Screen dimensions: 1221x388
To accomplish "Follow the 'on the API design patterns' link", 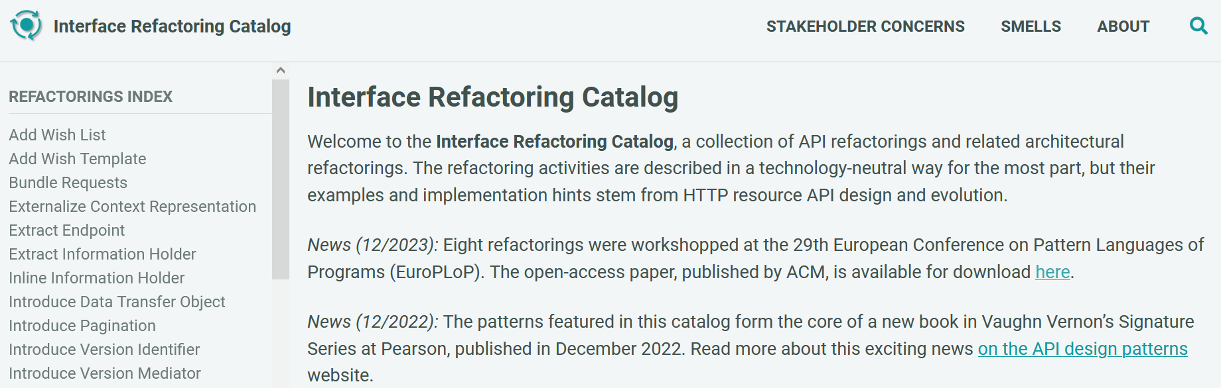I will click(x=1082, y=349).
